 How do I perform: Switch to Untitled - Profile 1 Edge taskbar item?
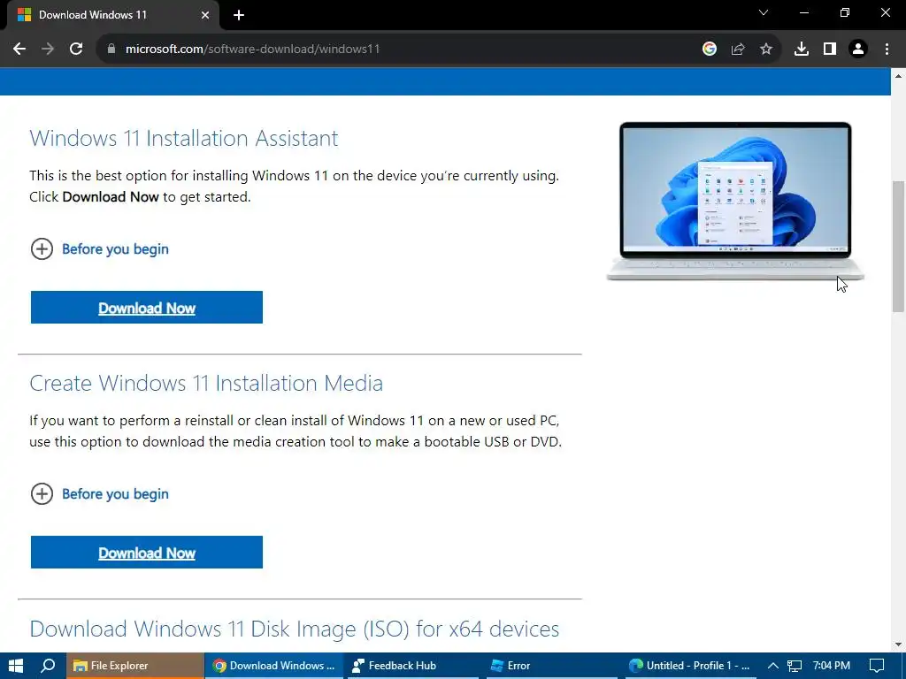click(691, 666)
